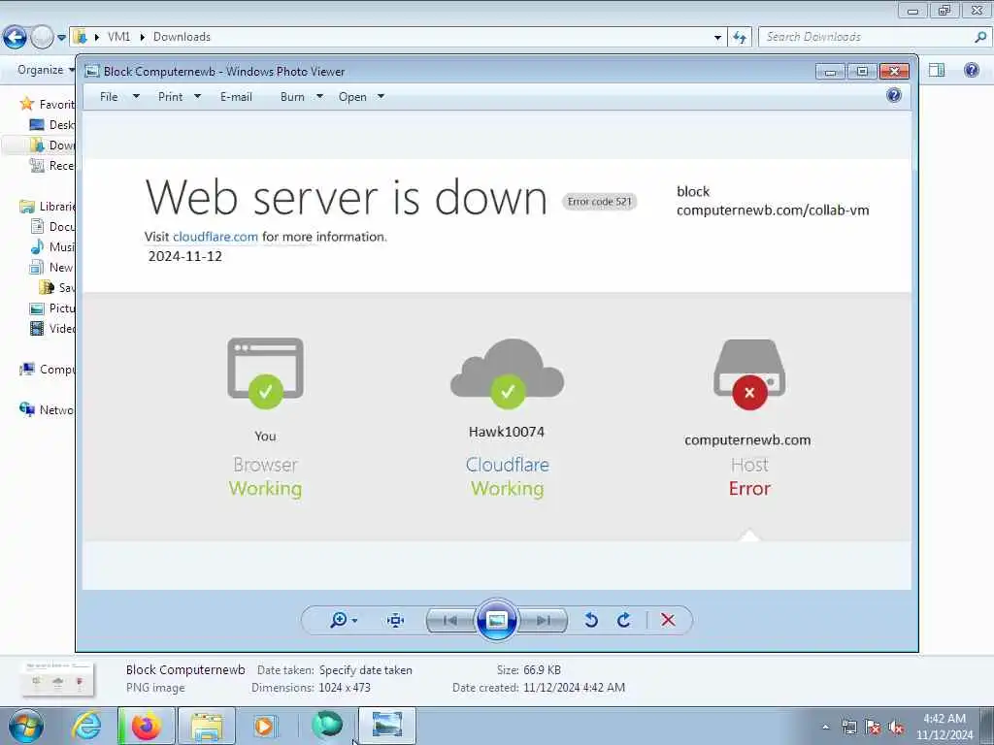Open the Action Center flag tray icon
Image resolution: width=994 pixels, height=745 pixels.
tap(873, 728)
